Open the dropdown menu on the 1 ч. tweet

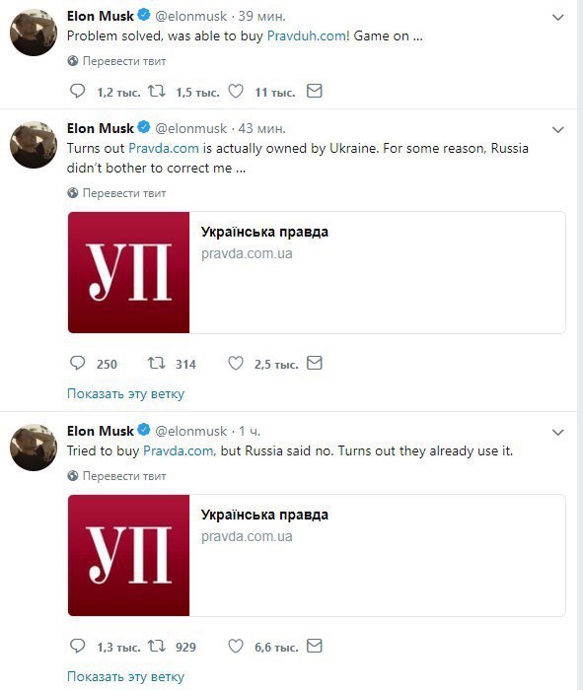click(558, 433)
